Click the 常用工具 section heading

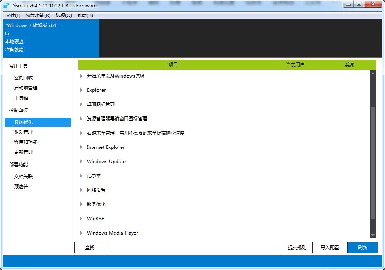coord(18,66)
